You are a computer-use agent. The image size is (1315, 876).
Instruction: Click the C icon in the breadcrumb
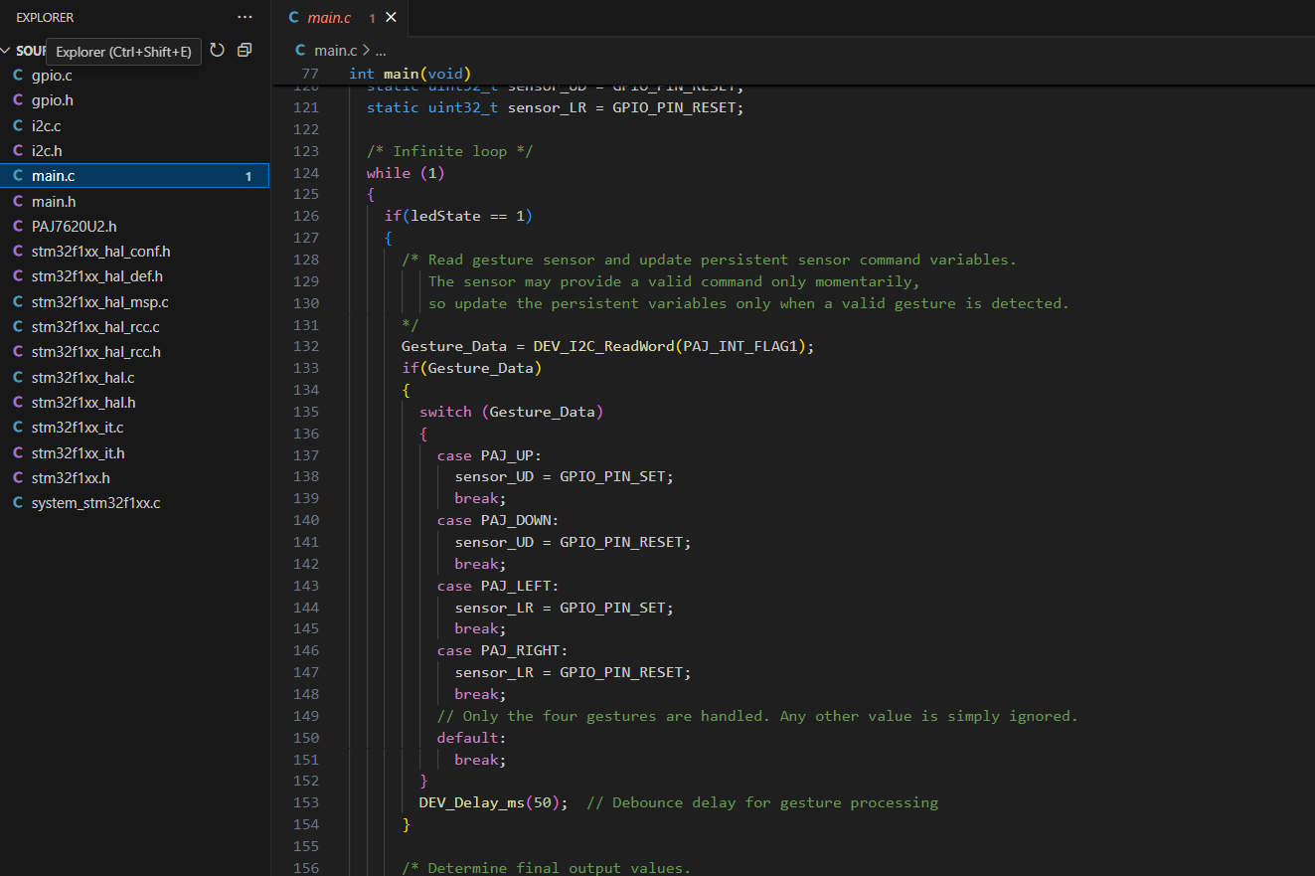click(x=301, y=50)
